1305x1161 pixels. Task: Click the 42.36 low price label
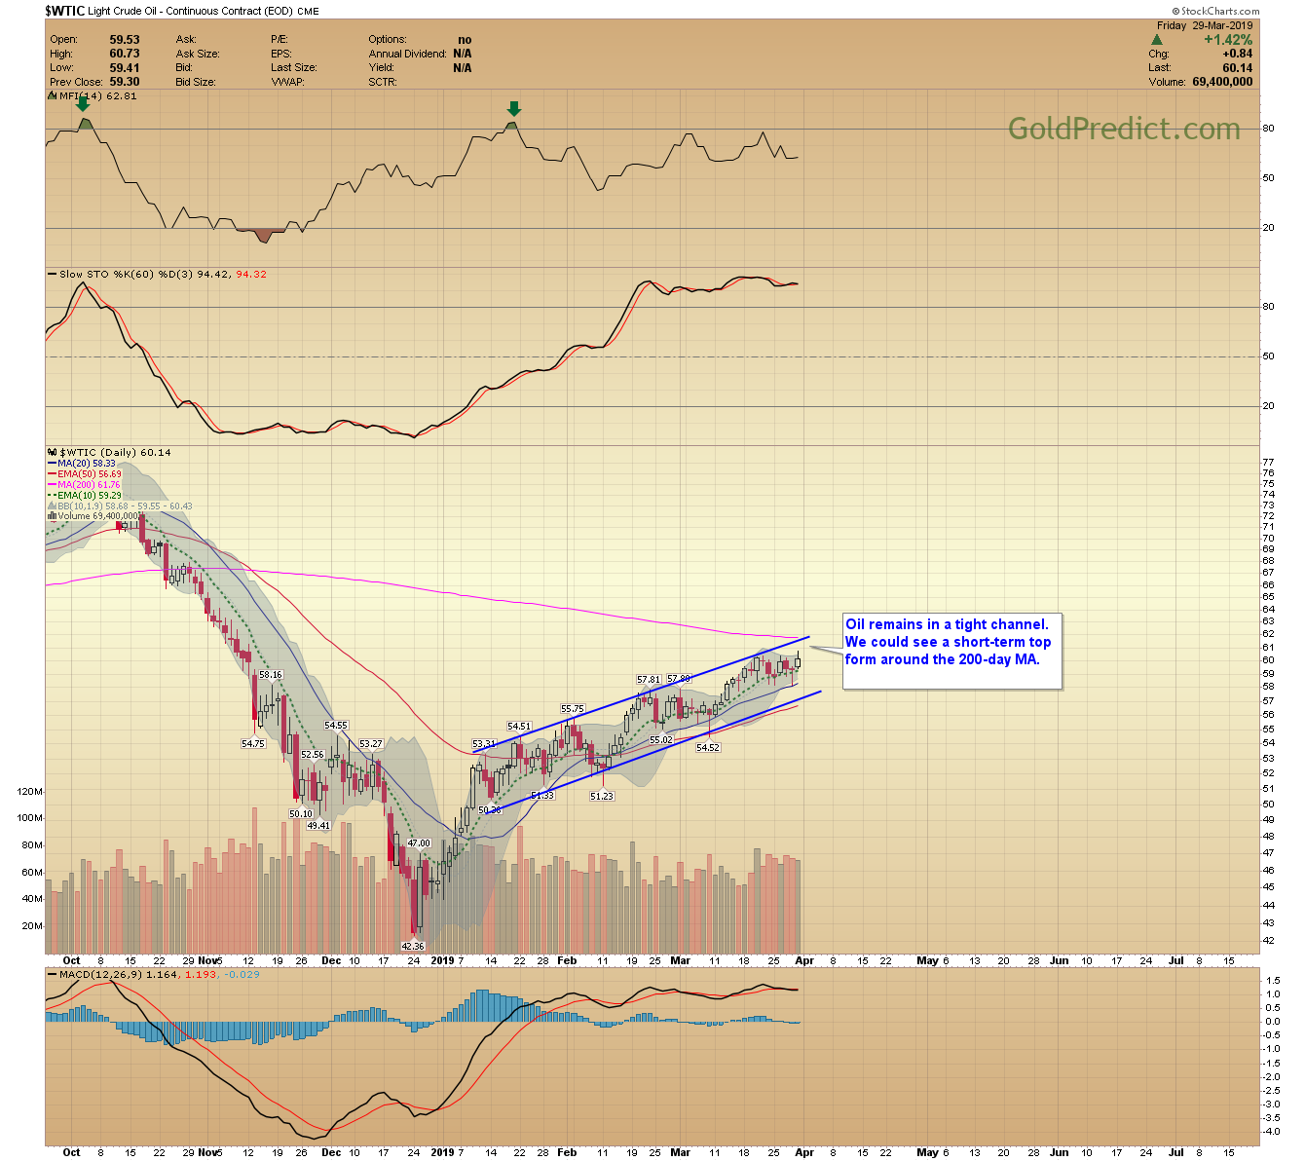click(413, 946)
